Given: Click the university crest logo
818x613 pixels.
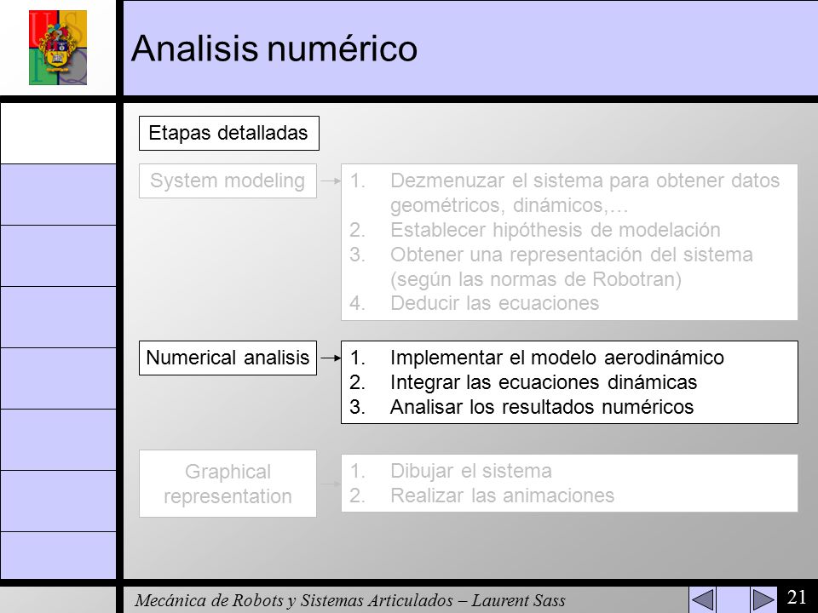Looking at the screenshot, I should (x=58, y=48).
